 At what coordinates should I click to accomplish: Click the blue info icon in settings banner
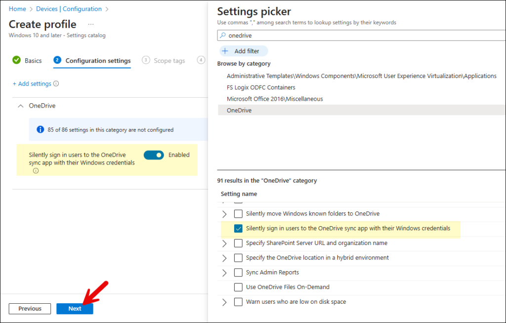click(41, 129)
